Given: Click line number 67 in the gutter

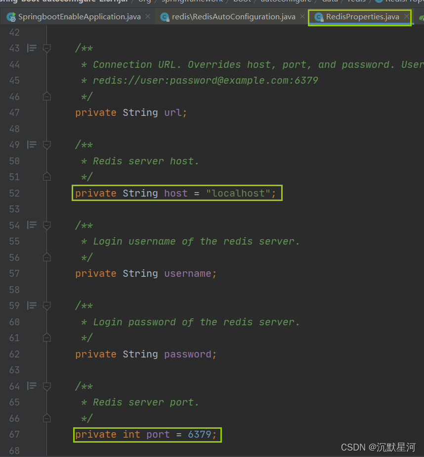Looking at the screenshot, I should tap(14, 434).
